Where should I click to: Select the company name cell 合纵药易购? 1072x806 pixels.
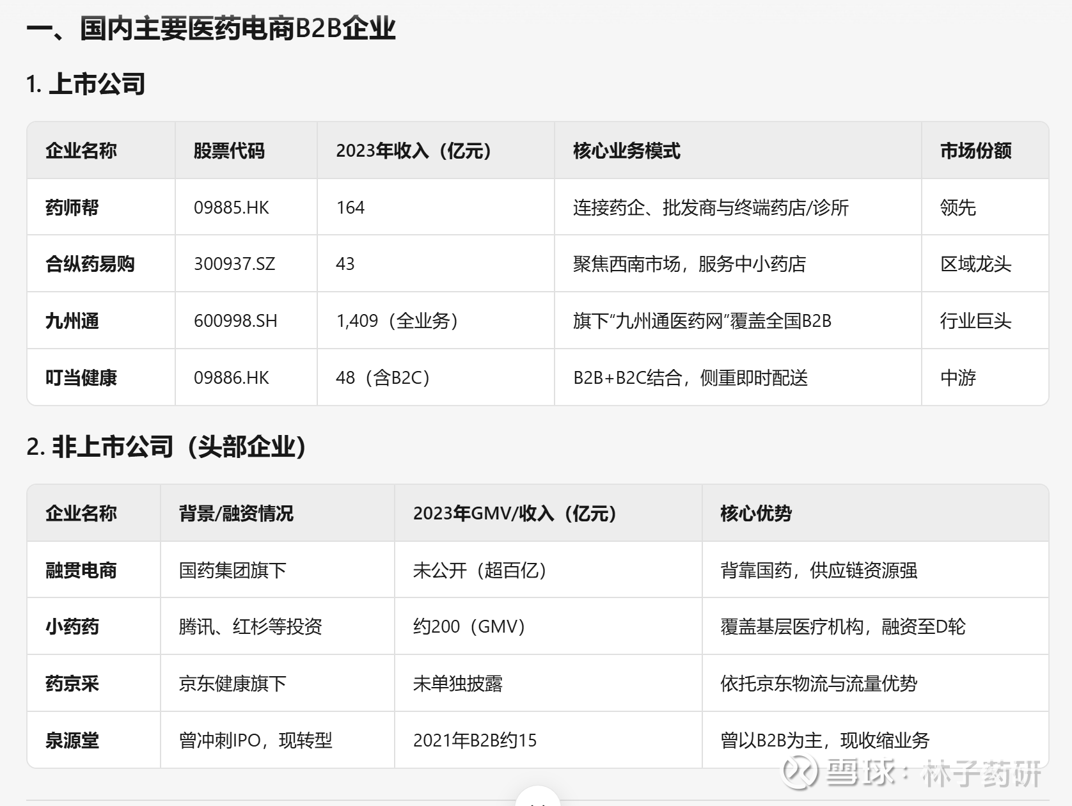coord(90,264)
